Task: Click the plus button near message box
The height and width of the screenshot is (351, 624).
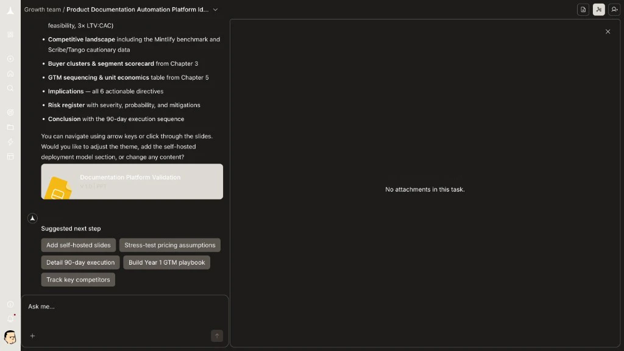Action: click(x=32, y=335)
